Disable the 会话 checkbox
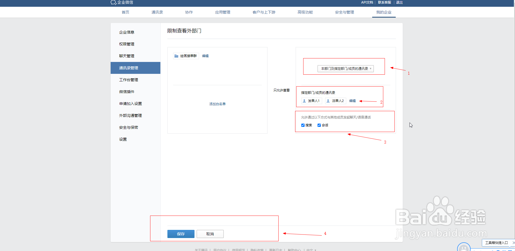This screenshot has width=515, height=251. 319,125
